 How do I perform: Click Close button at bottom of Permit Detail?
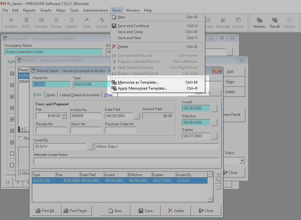click(x=206, y=211)
